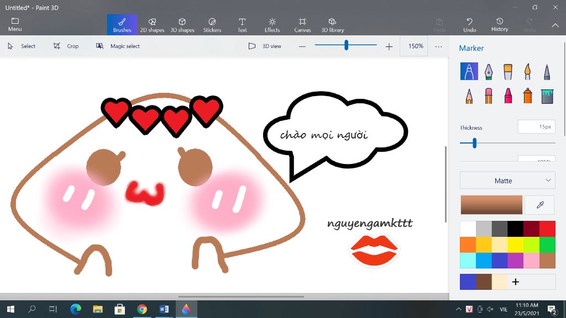The image size is (566, 318).
Task: Select the Eraser tool
Action: (489, 96)
